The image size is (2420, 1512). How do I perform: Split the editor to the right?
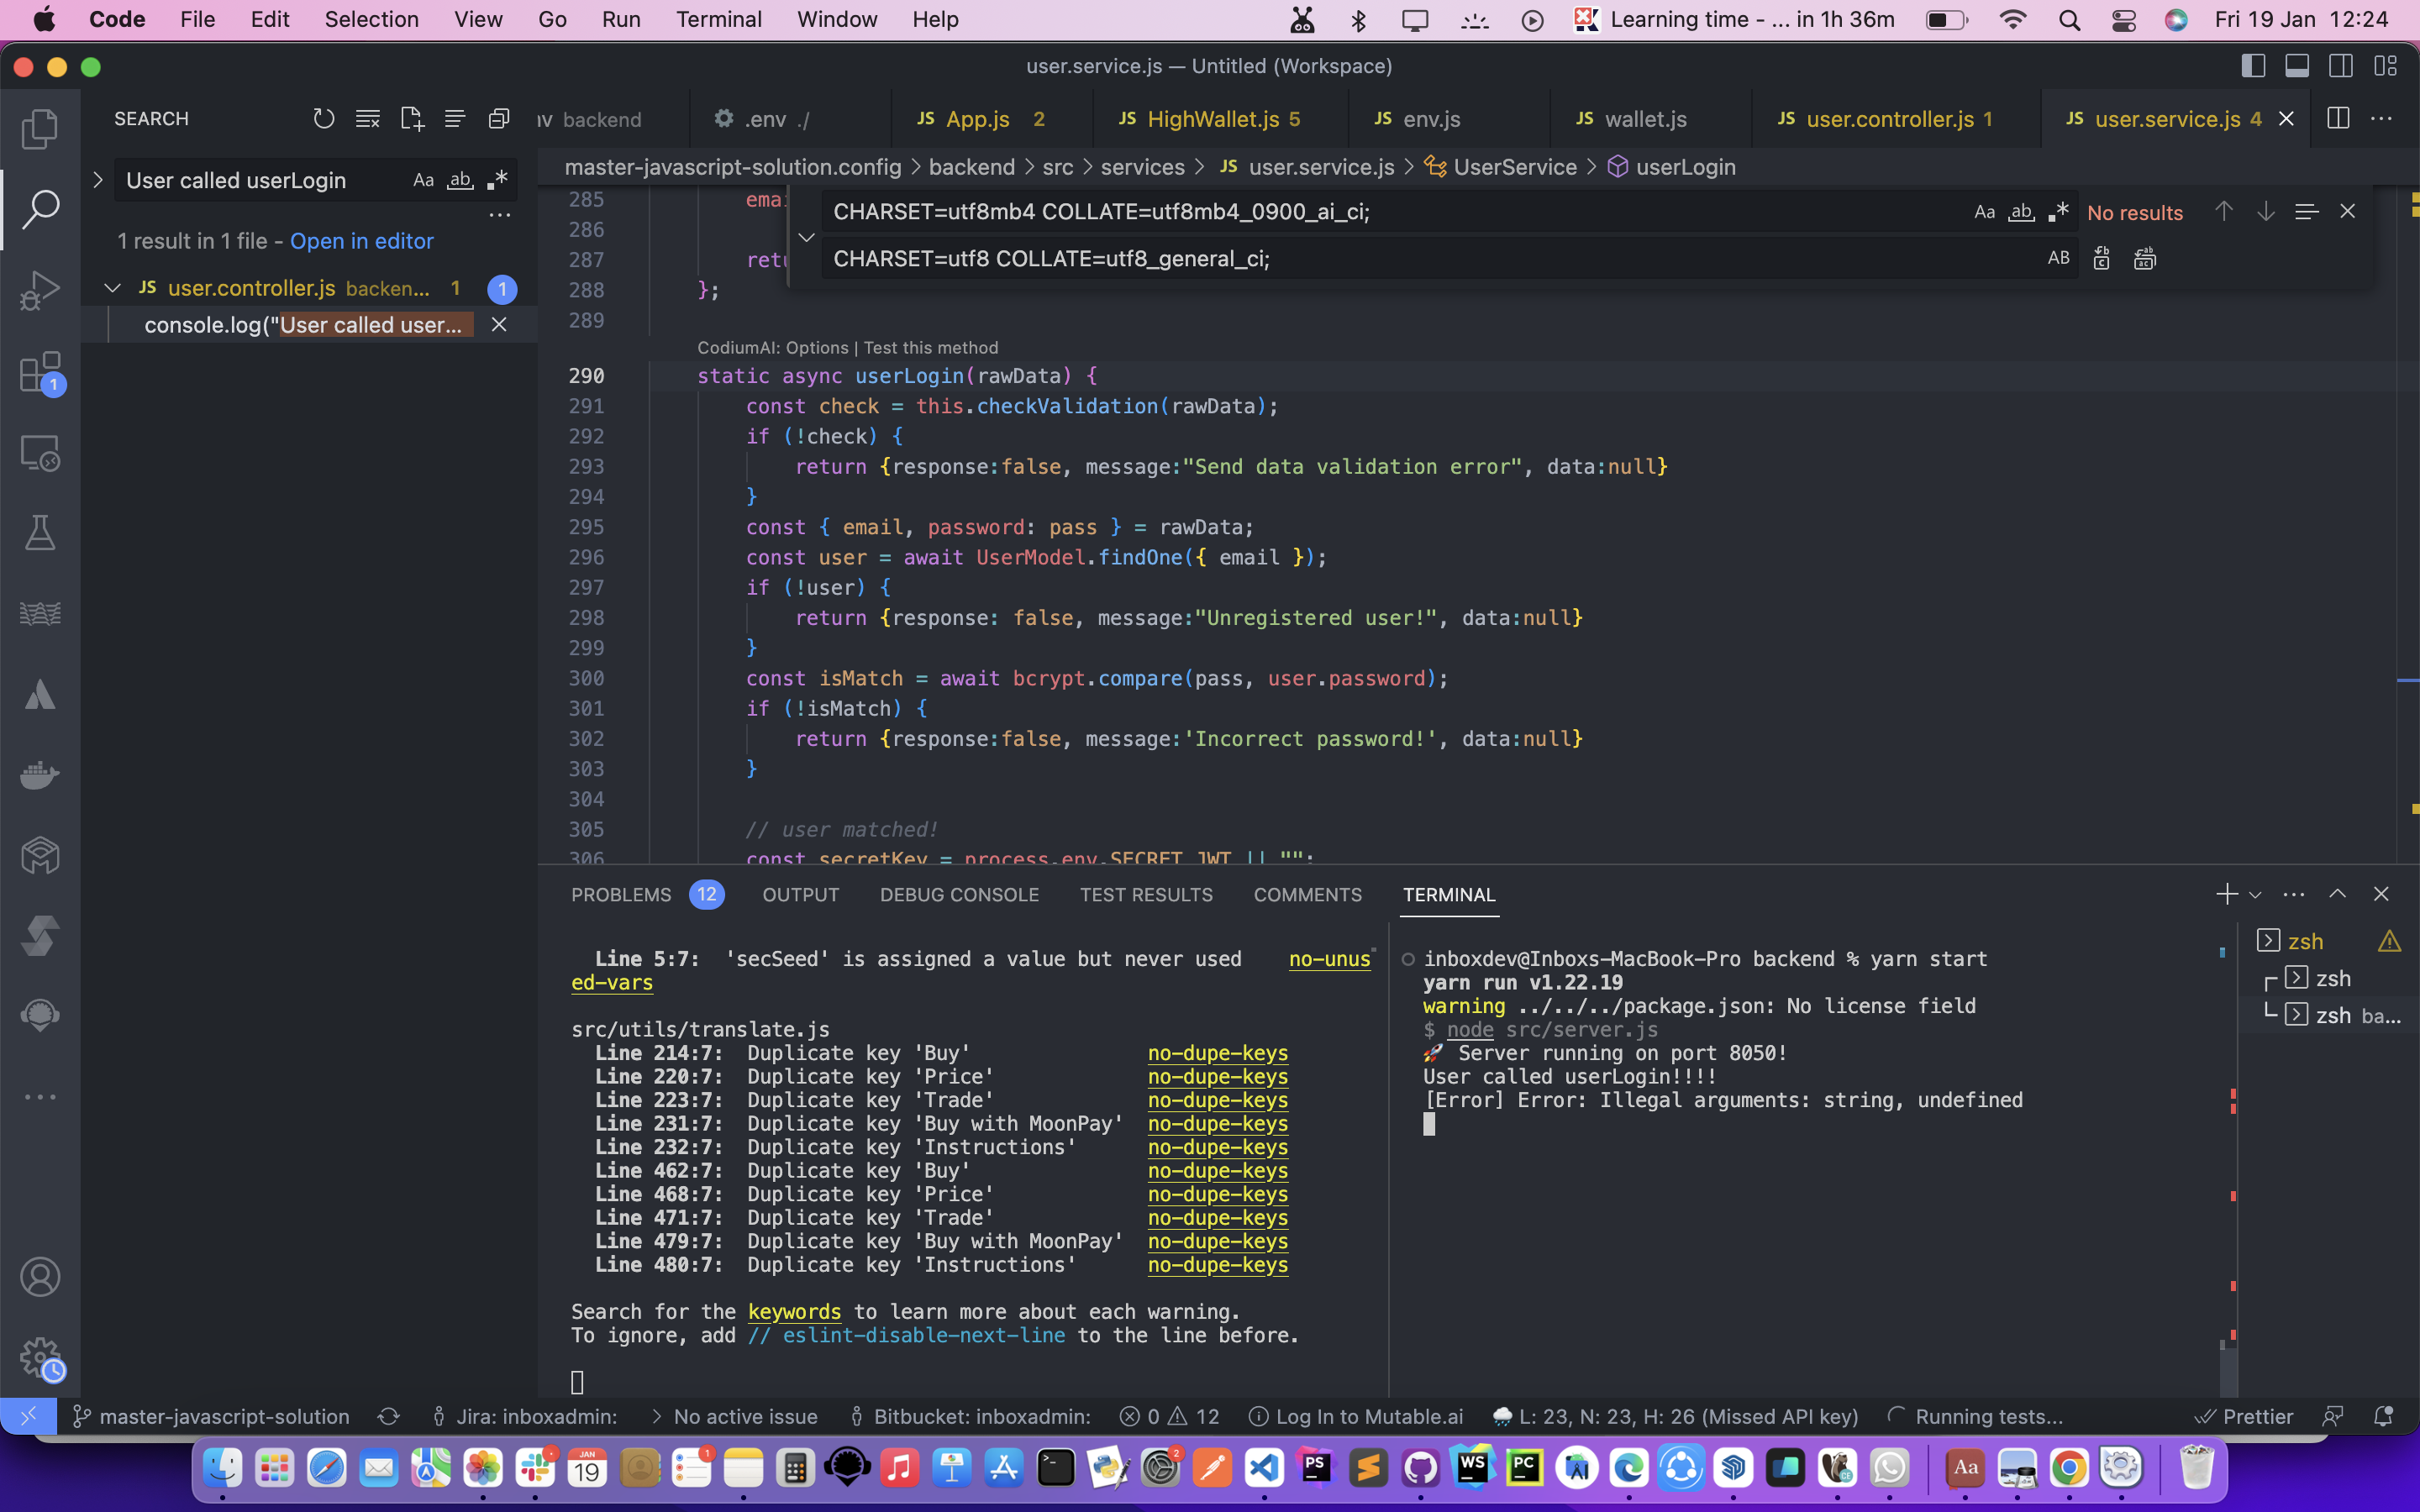click(2338, 119)
